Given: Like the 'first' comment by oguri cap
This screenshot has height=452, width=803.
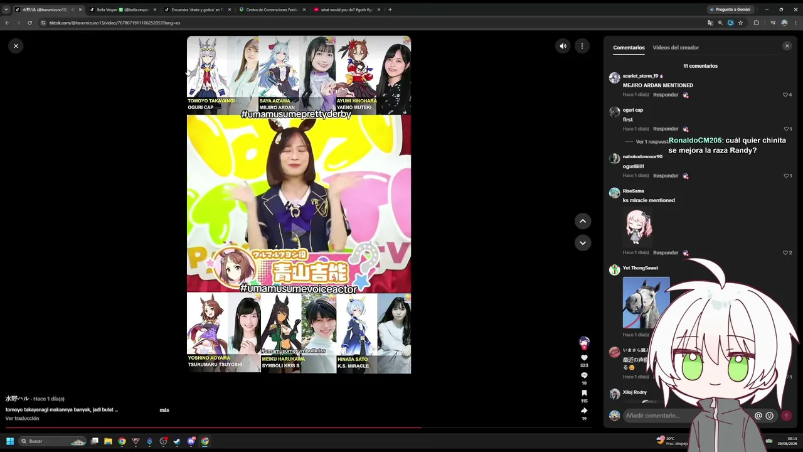Looking at the screenshot, I should click(785, 129).
